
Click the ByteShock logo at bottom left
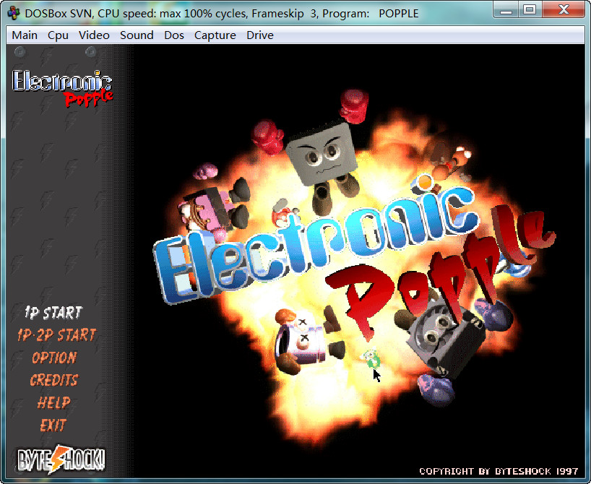[x=61, y=458]
